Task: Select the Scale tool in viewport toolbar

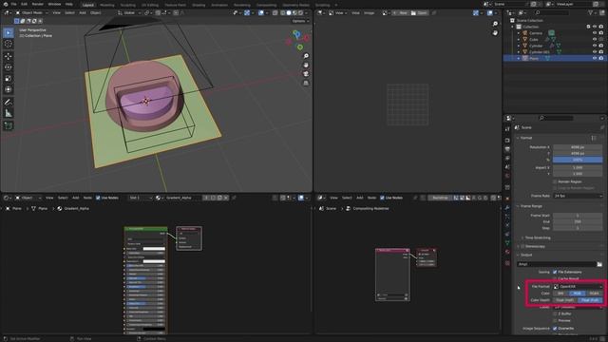Action: pyautogui.click(x=9, y=79)
